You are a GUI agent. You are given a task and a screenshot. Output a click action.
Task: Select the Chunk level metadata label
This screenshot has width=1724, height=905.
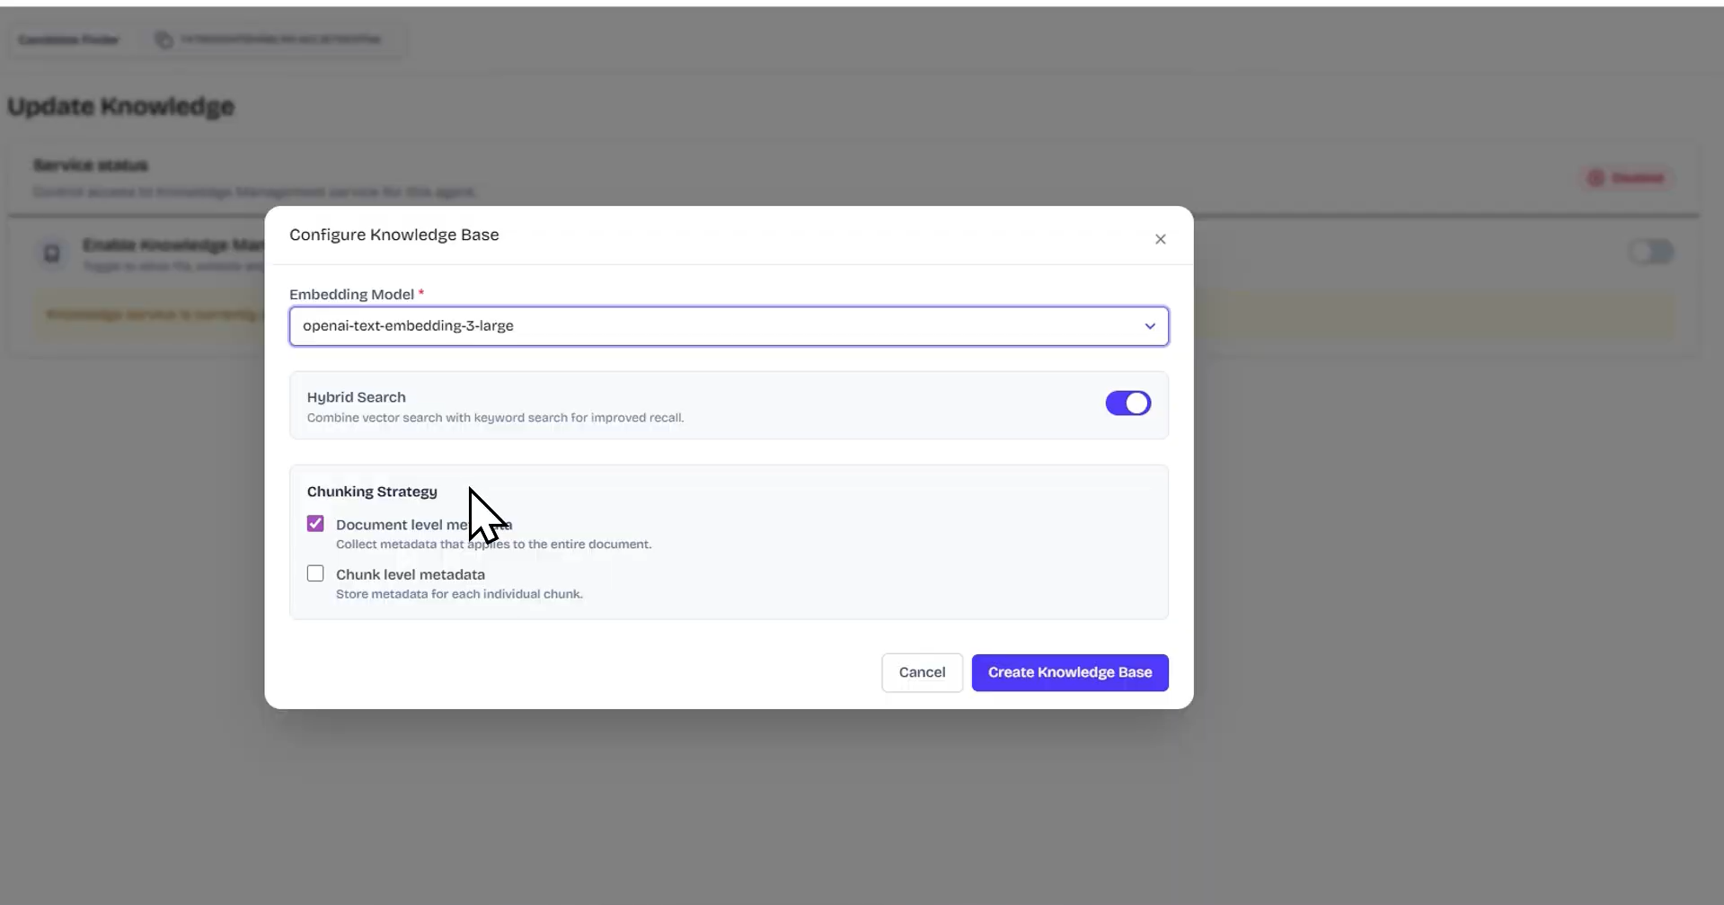click(411, 574)
